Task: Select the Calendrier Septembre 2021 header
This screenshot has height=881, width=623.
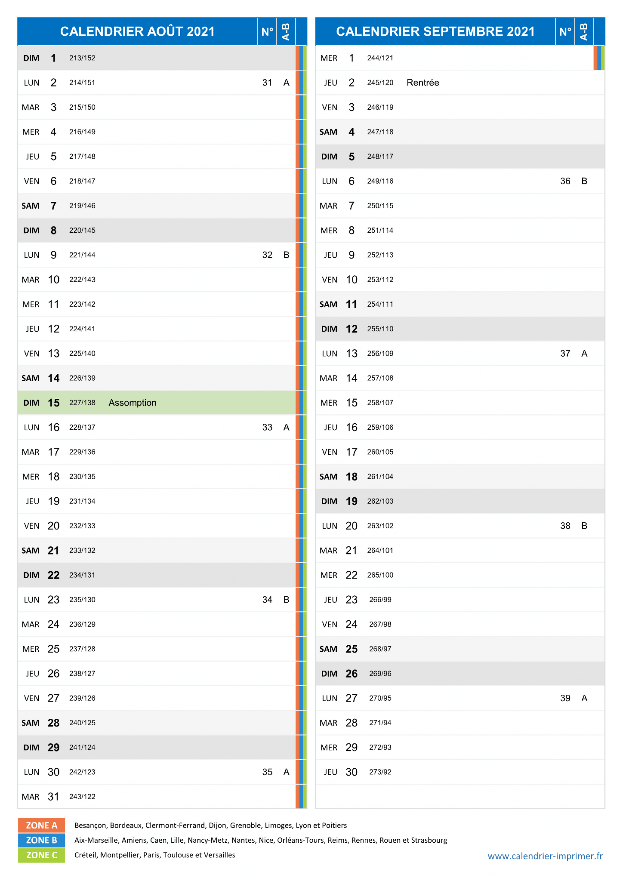Action: pyautogui.click(x=435, y=31)
